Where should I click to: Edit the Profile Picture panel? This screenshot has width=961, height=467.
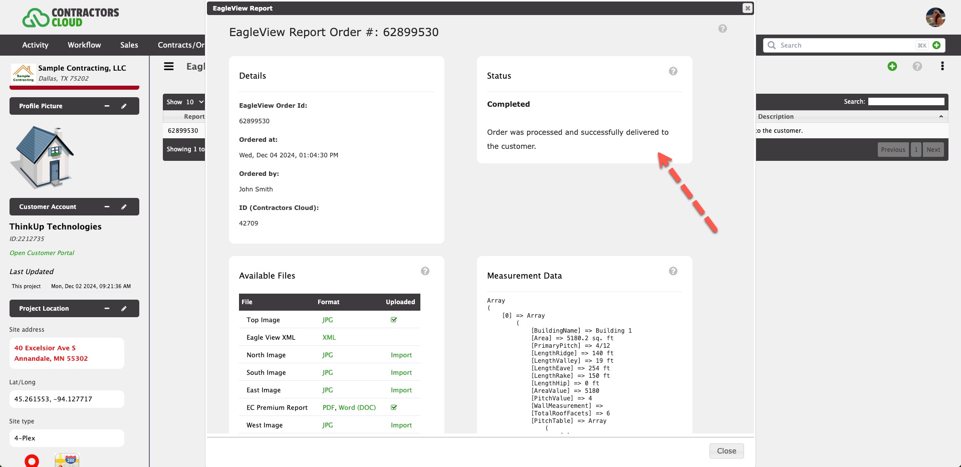point(124,106)
